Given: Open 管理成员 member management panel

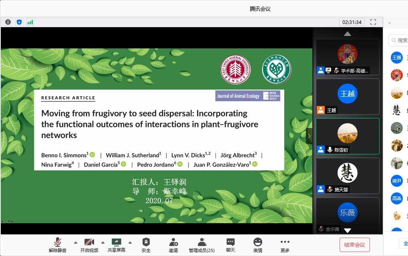Looking at the screenshot, I should point(202,245).
